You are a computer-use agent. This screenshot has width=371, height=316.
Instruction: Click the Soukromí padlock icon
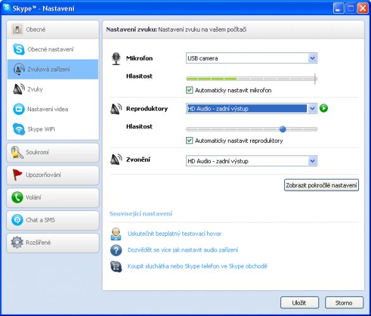click(17, 152)
